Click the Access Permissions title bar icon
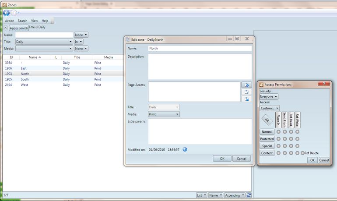 261,85
